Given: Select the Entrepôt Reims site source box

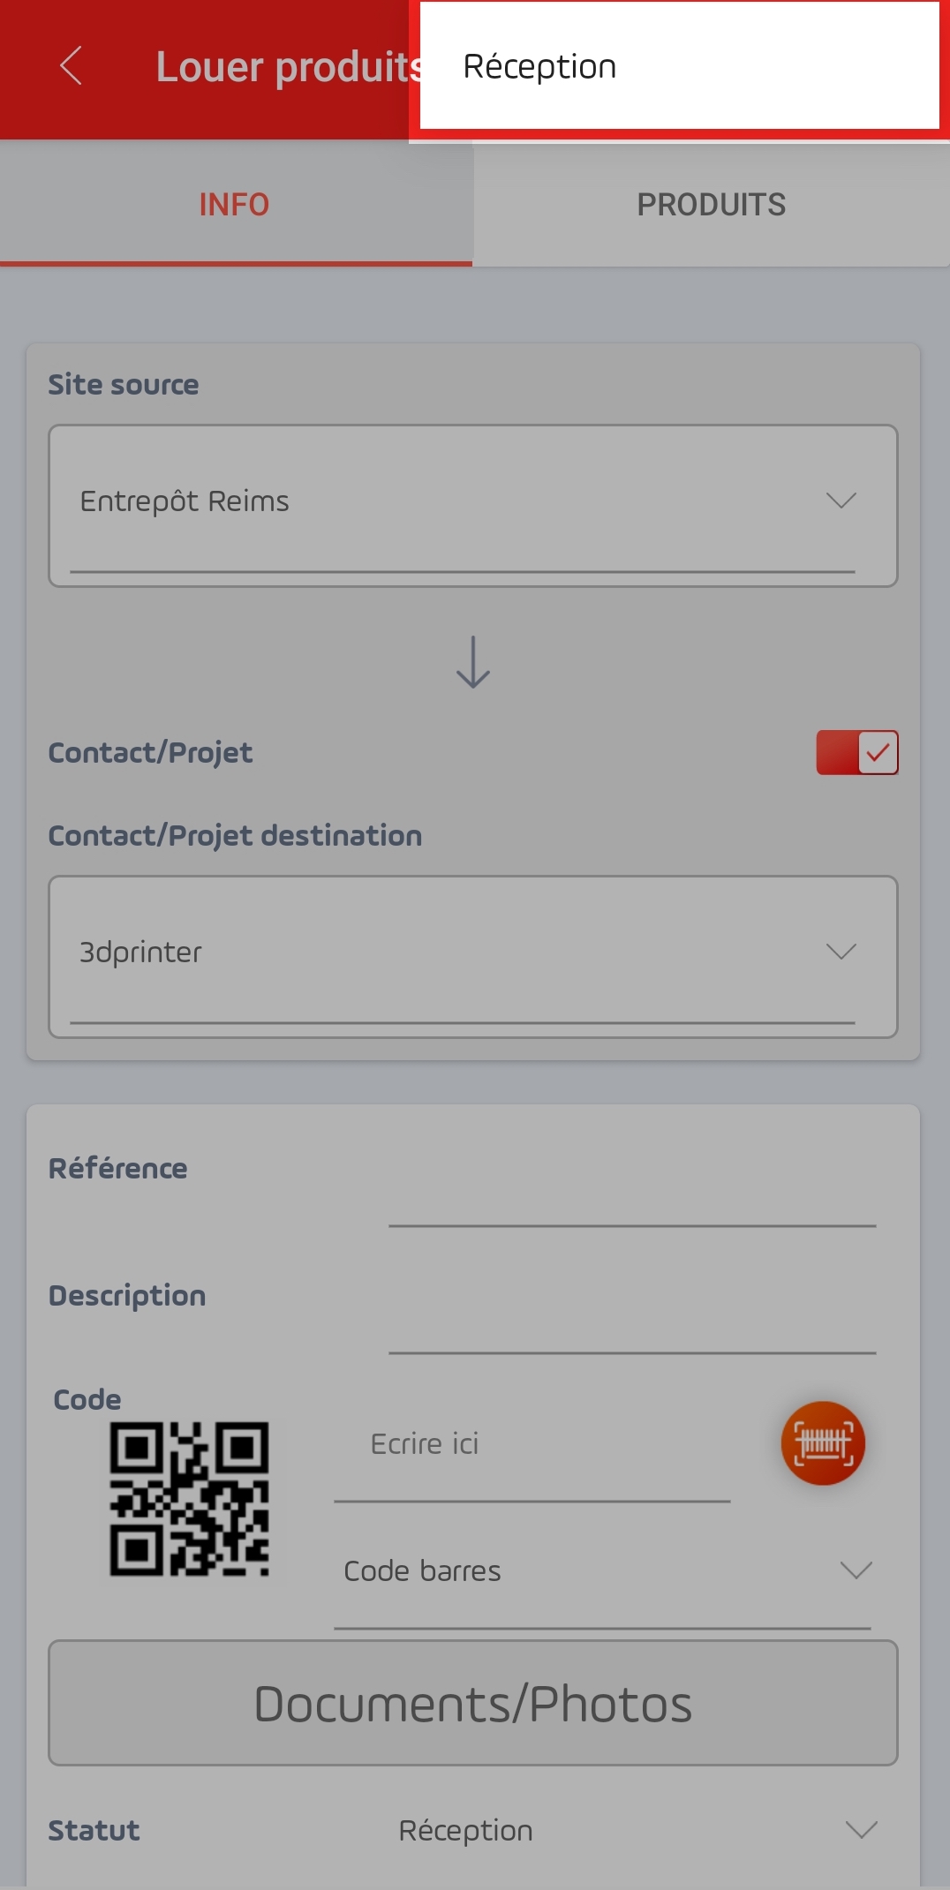Looking at the screenshot, I should [473, 506].
